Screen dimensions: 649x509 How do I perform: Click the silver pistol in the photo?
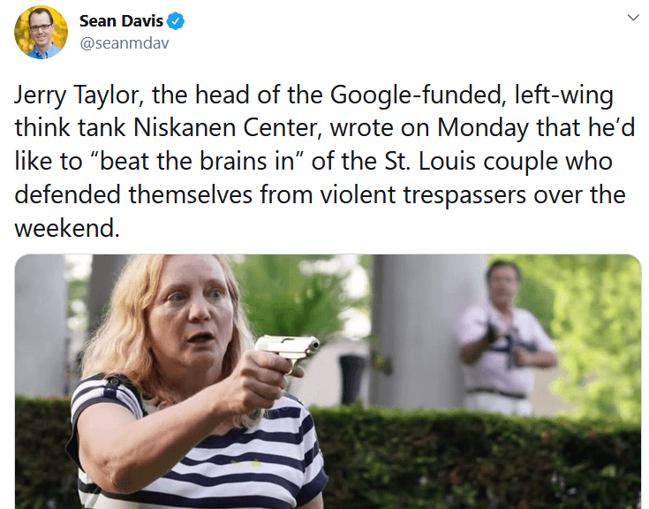point(288,352)
